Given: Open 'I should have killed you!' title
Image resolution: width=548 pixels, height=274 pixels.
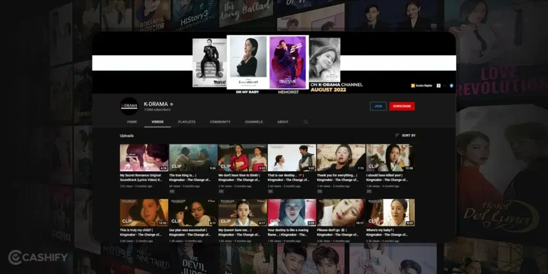Looking at the screenshot, I should point(387,178).
